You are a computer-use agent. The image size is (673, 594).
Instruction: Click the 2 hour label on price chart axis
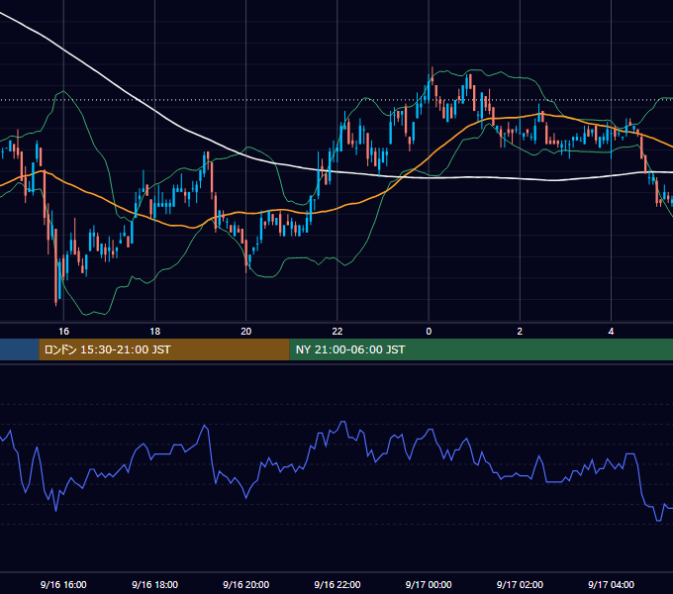pos(520,332)
